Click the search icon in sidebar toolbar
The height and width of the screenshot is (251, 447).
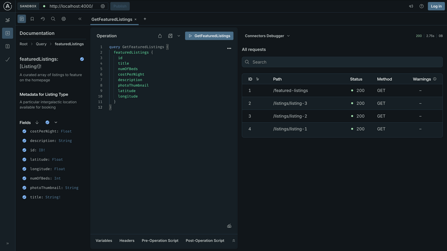click(x=53, y=19)
